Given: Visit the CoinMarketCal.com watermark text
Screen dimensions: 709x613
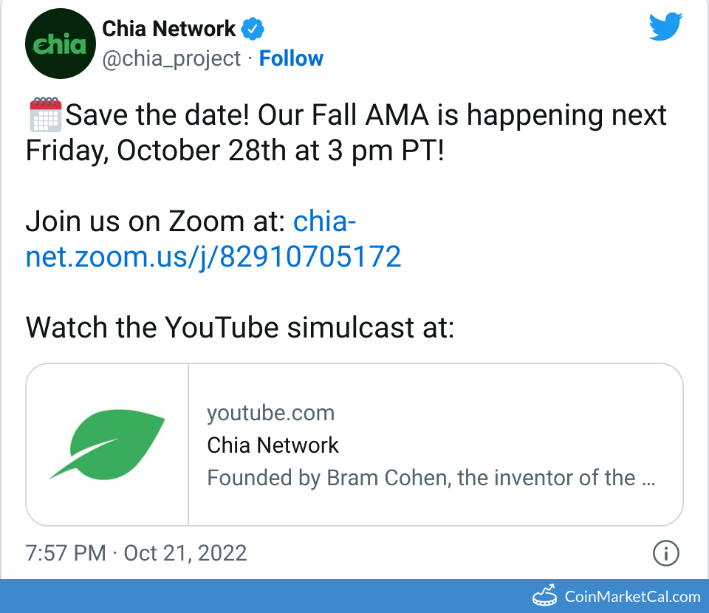Looking at the screenshot, I should [632, 596].
